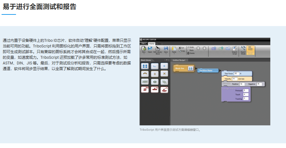Click heading 易于进行全面测试和报告
This screenshot has width=286, height=148.
pyautogui.click(x=40, y=7)
